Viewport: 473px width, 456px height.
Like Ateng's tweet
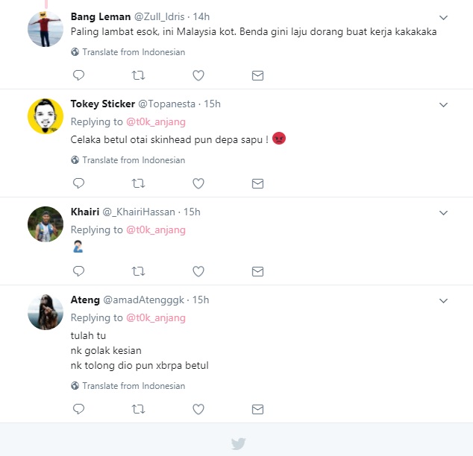click(198, 409)
